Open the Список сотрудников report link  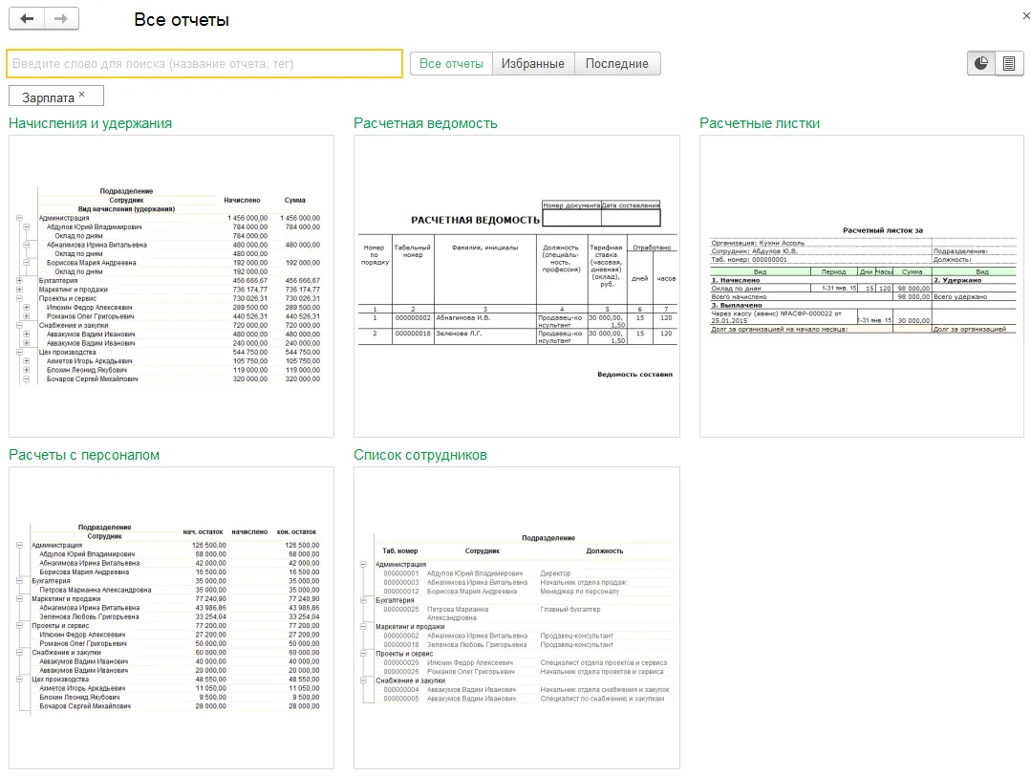pyautogui.click(x=420, y=455)
